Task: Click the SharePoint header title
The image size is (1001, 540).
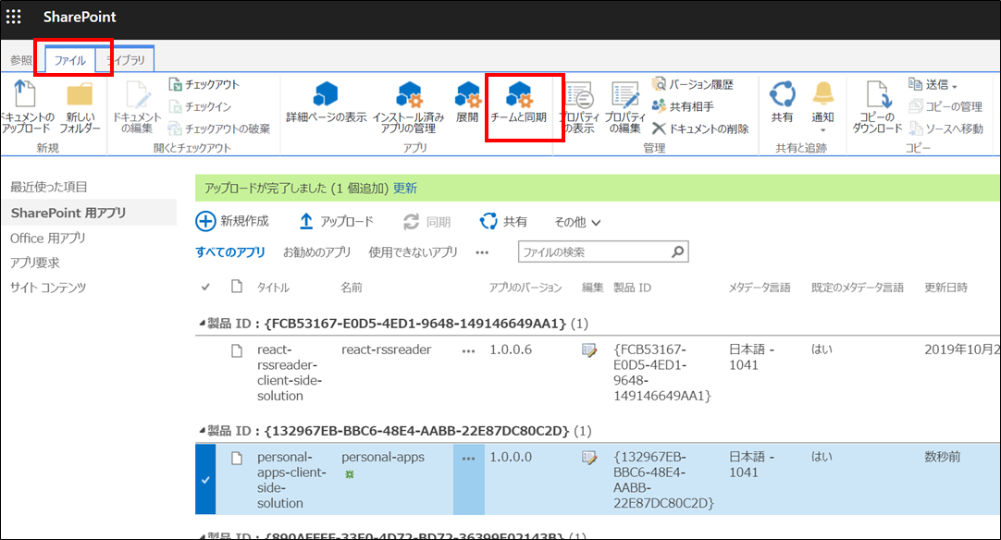Action: coord(80,17)
